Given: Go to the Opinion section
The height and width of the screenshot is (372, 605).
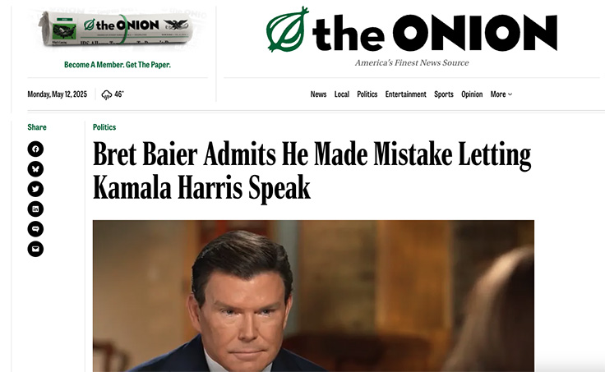Looking at the screenshot, I should tap(472, 94).
